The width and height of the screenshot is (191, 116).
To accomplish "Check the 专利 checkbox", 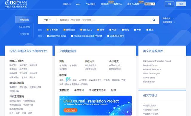I will click(x=135, y=30).
